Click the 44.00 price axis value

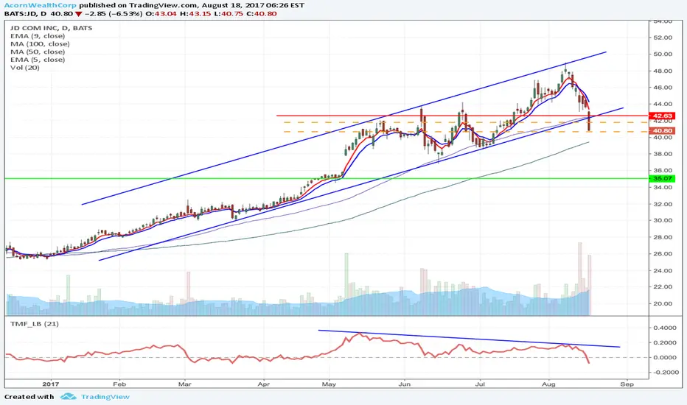[x=663, y=105]
